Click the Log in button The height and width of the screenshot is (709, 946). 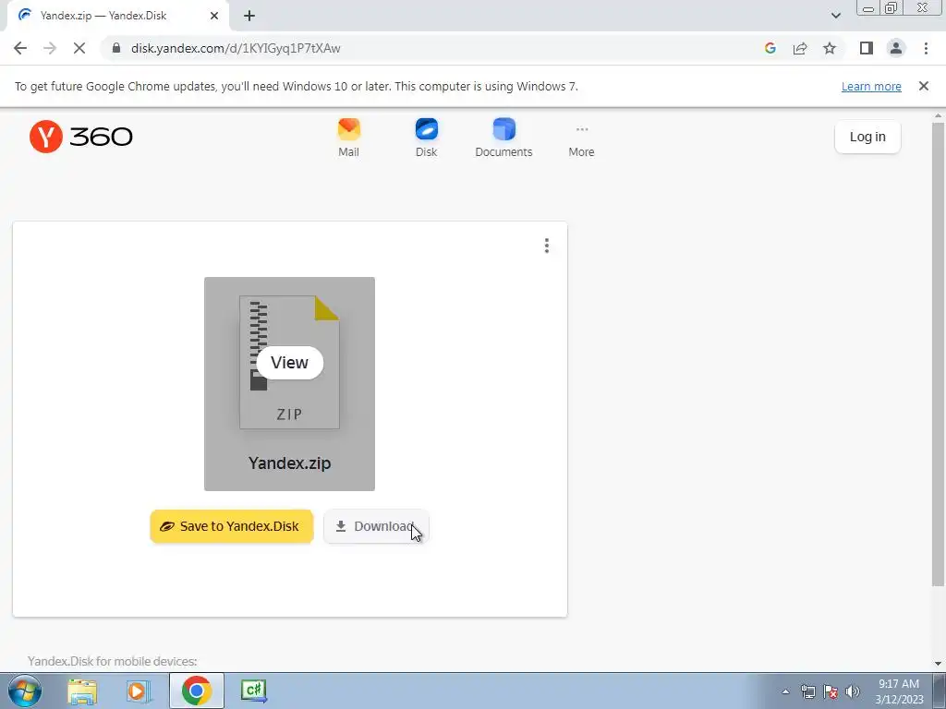(x=867, y=137)
